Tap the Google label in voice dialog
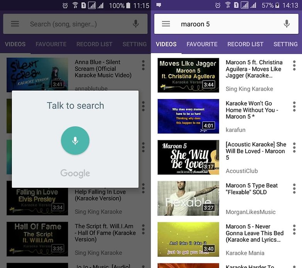 75,173
